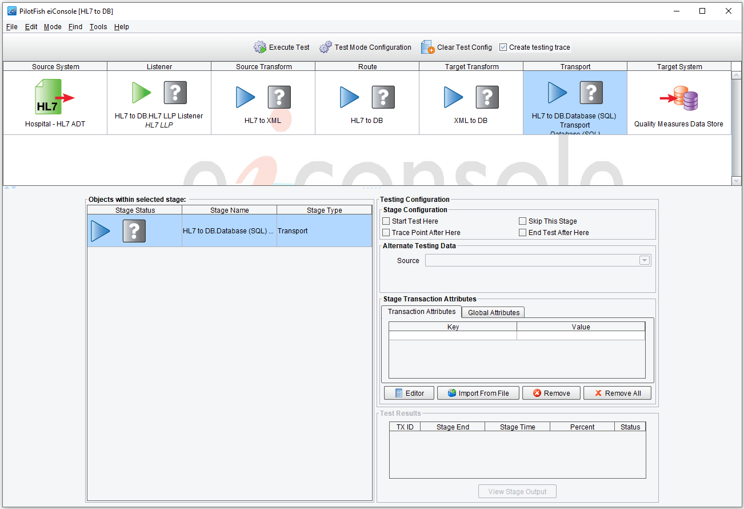The image size is (744, 509).
Task: Click the Import From File button label
Action: 483,393
